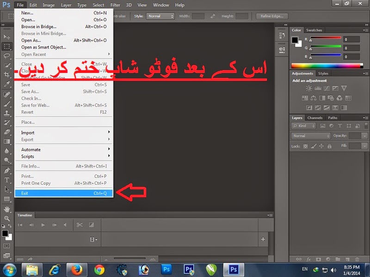This screenshot has width=370, height=277.
Task: Click the toolbox foreground color swatch
Action: point(5,233)
